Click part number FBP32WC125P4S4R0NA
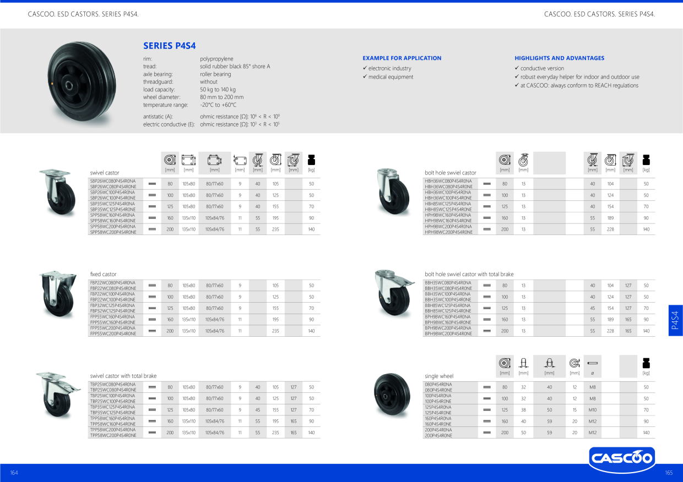 (112, 305)
